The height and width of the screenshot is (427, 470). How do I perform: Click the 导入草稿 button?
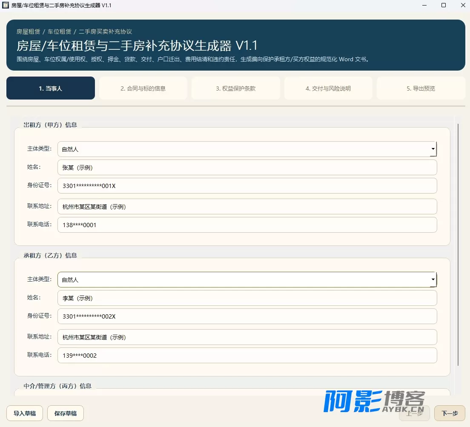(x=25, y=413)
